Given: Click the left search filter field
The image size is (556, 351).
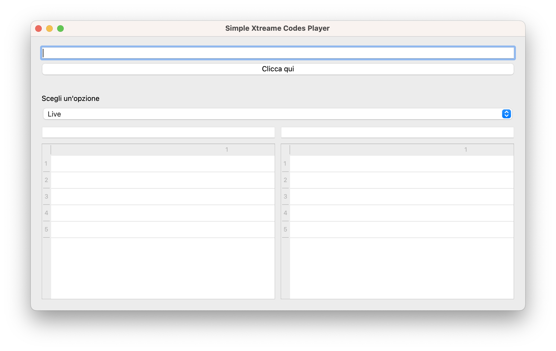Looking at the screenshot, I should (x=158, y=132).
